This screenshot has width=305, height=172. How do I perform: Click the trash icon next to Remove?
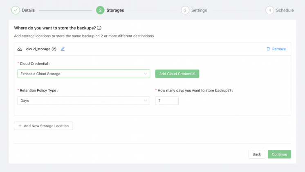pyautogui.click(x=268, y=49)
